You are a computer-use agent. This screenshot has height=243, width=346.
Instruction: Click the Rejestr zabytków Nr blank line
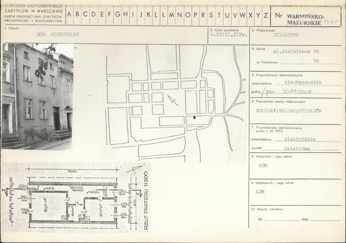[x=282, y=220]
